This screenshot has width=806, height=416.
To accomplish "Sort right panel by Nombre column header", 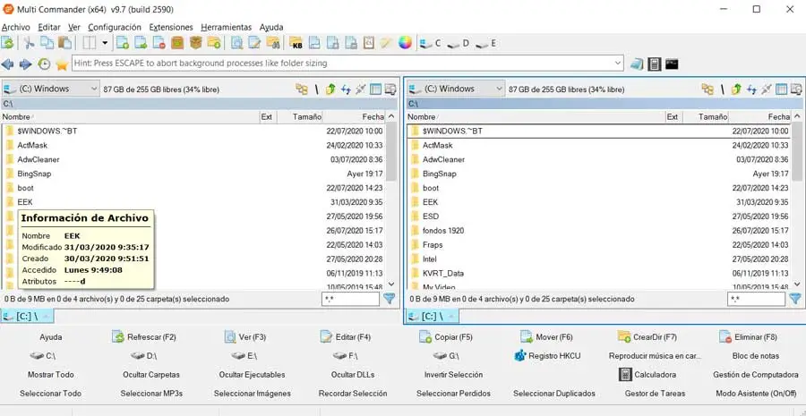I will [x=536, y=117].
